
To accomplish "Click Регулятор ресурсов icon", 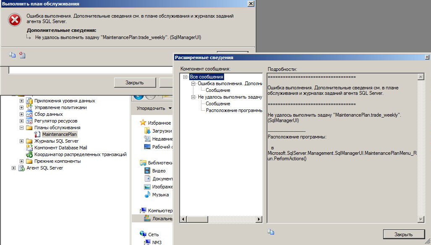I will (x=29, y=121).
